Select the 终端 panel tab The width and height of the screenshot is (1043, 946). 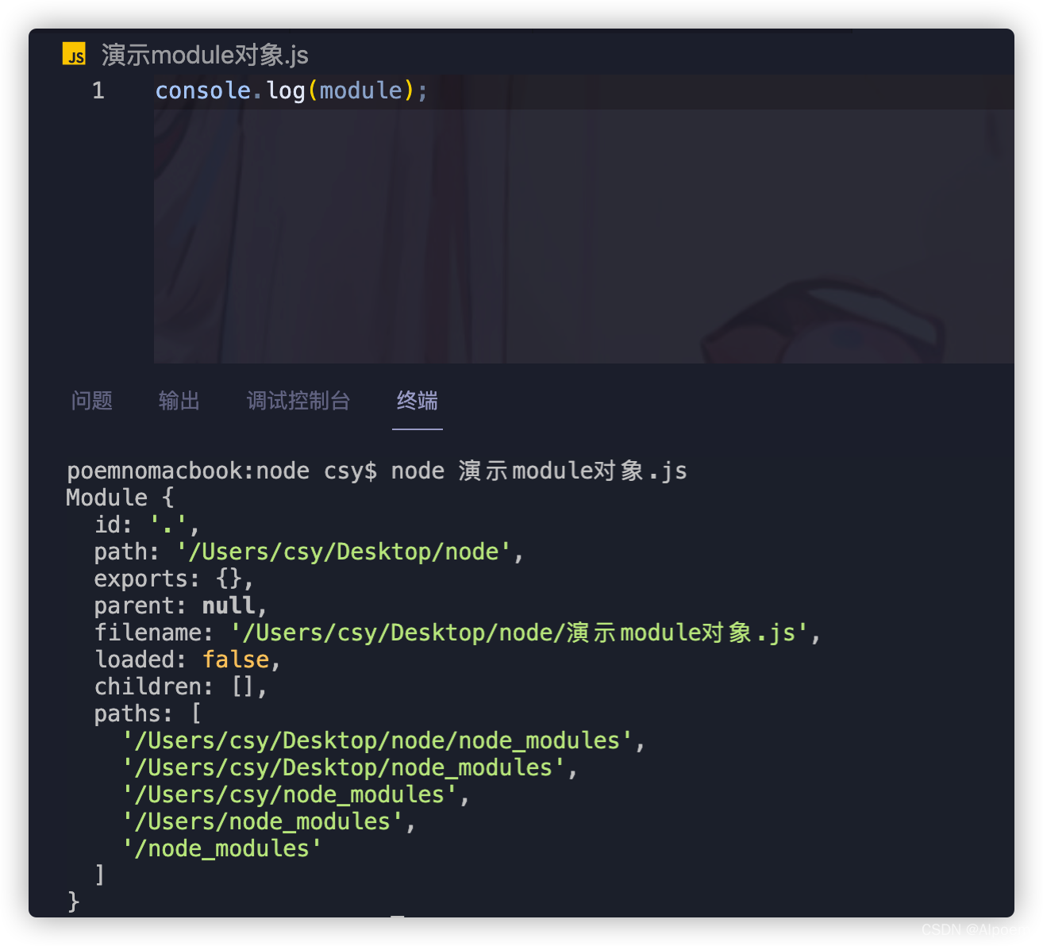click(x=418, y=401)
